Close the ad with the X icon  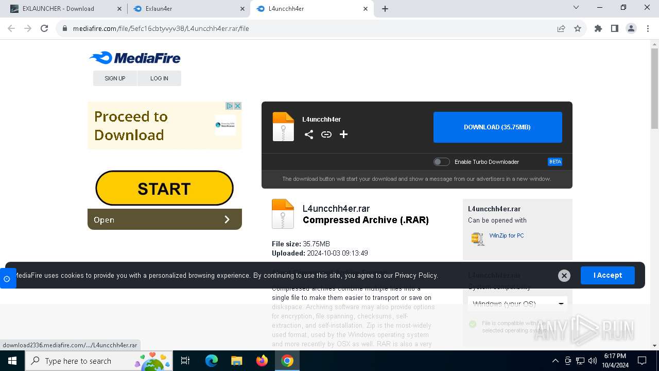click(x=238, y=106)
